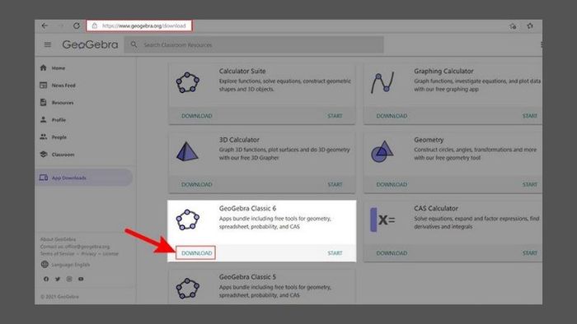
Task: Click the browser icon left of extensions
Action: coord(513,26)
